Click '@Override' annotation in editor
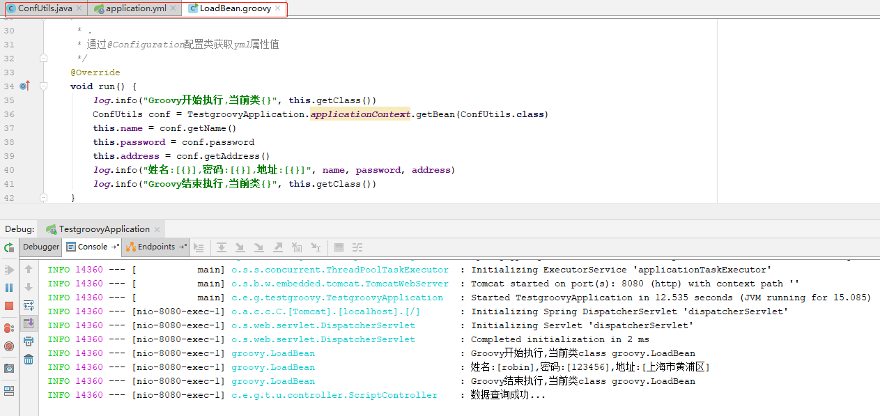This screenshot has width=880, height=416. (95, 72)
